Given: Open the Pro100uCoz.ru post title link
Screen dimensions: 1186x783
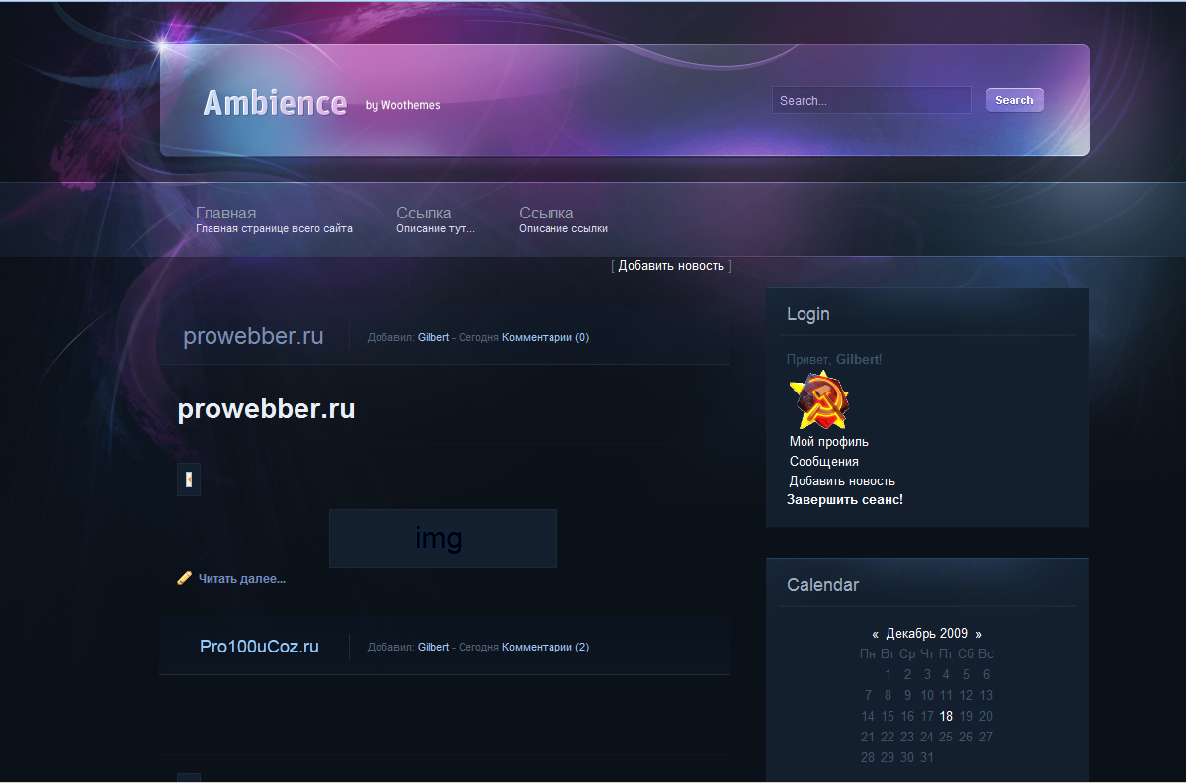Looking at the screenshot, I should pos(259,647).
